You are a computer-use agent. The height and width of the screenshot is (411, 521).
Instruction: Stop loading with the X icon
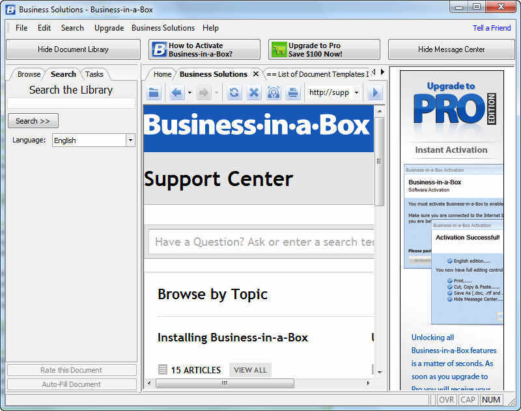(x=254, y=92)
